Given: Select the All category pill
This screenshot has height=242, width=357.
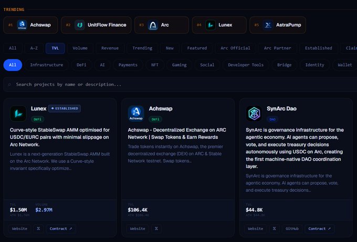Looking at the screenshot, I should coord(13,65).
